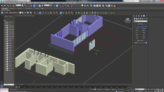Constrain to the Z axis
Viewport: 164px width, 92px height.
coord(66,13)
